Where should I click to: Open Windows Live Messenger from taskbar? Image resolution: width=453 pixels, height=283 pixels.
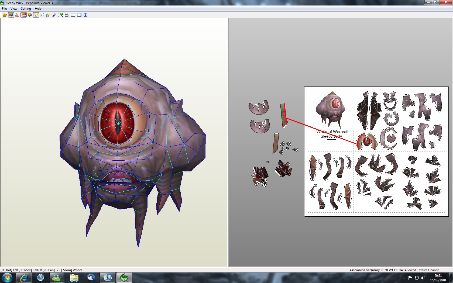[57, 278]
